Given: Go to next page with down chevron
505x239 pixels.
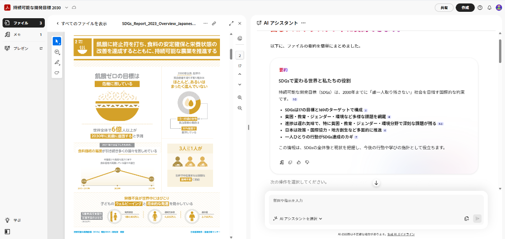Looking at the screenshot, I should pos(240,85).
